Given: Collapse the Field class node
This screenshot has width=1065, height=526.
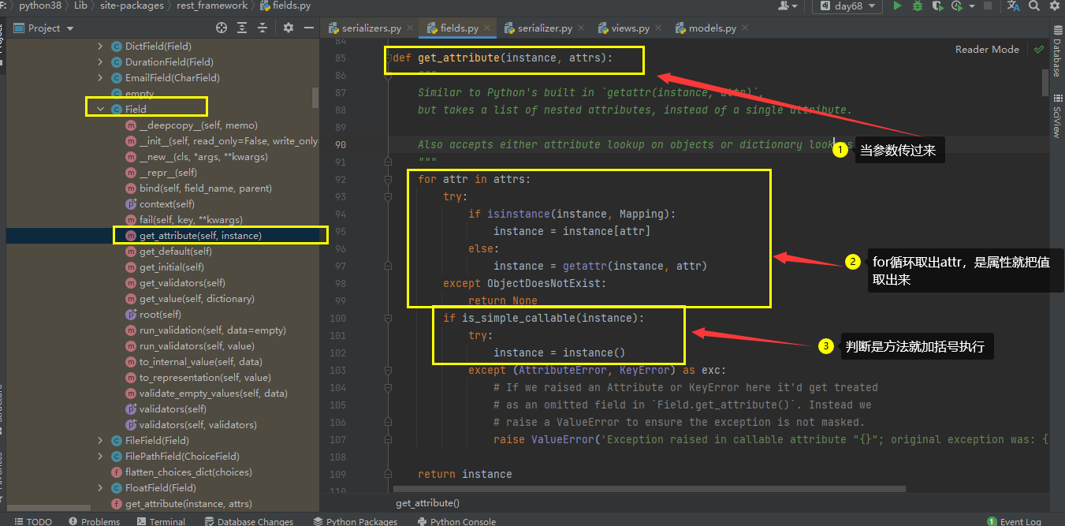Looking at the screenshot, I should (x=100, y=110).
